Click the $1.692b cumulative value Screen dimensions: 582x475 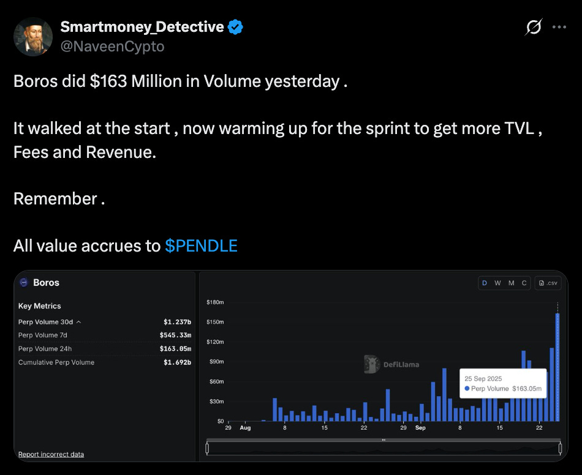(177, 362)
